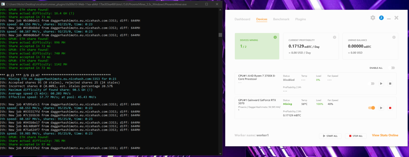The height and width of the screenshot is (157, 409).
Task: Click info icon on Unpaid Balance card
Action: [394, 37]
